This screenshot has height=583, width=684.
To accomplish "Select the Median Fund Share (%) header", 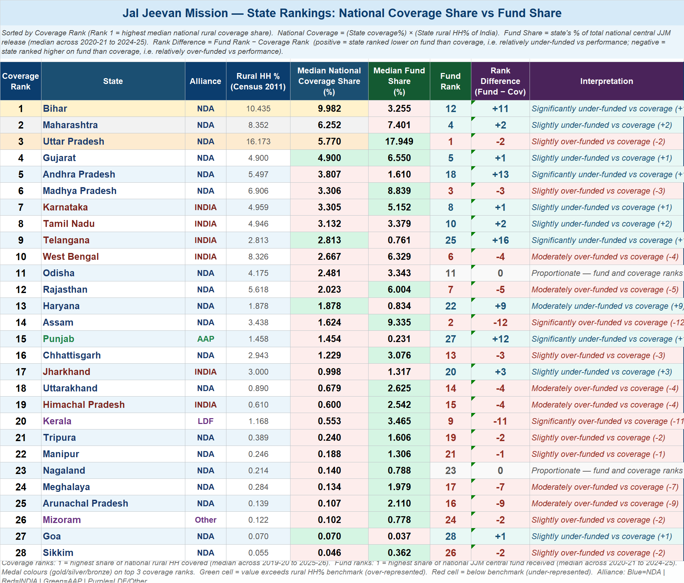I will click(399, 81).
